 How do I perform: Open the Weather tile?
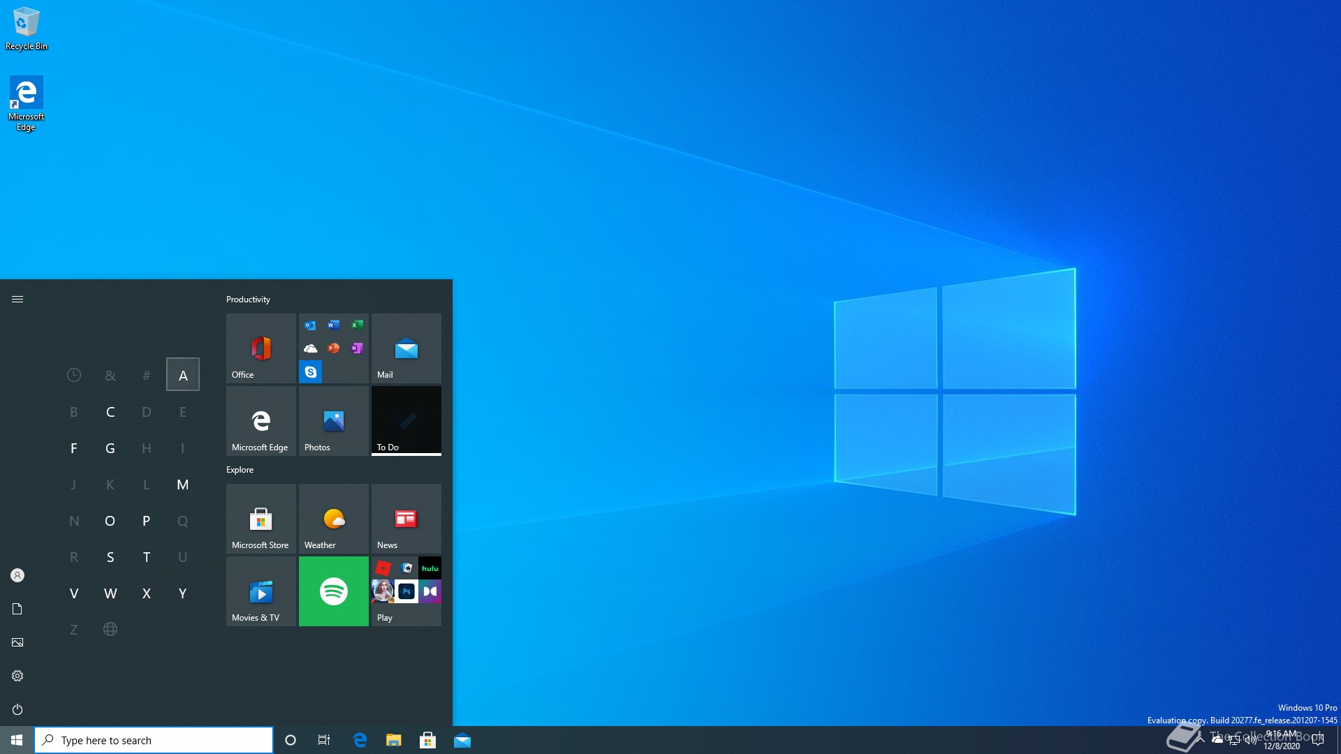click(x=334, y=519)
